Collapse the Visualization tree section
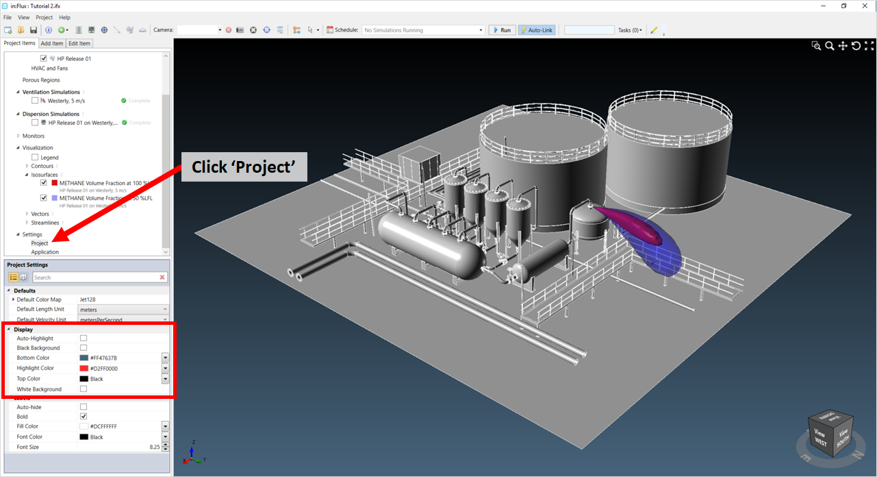 [18, 147]
